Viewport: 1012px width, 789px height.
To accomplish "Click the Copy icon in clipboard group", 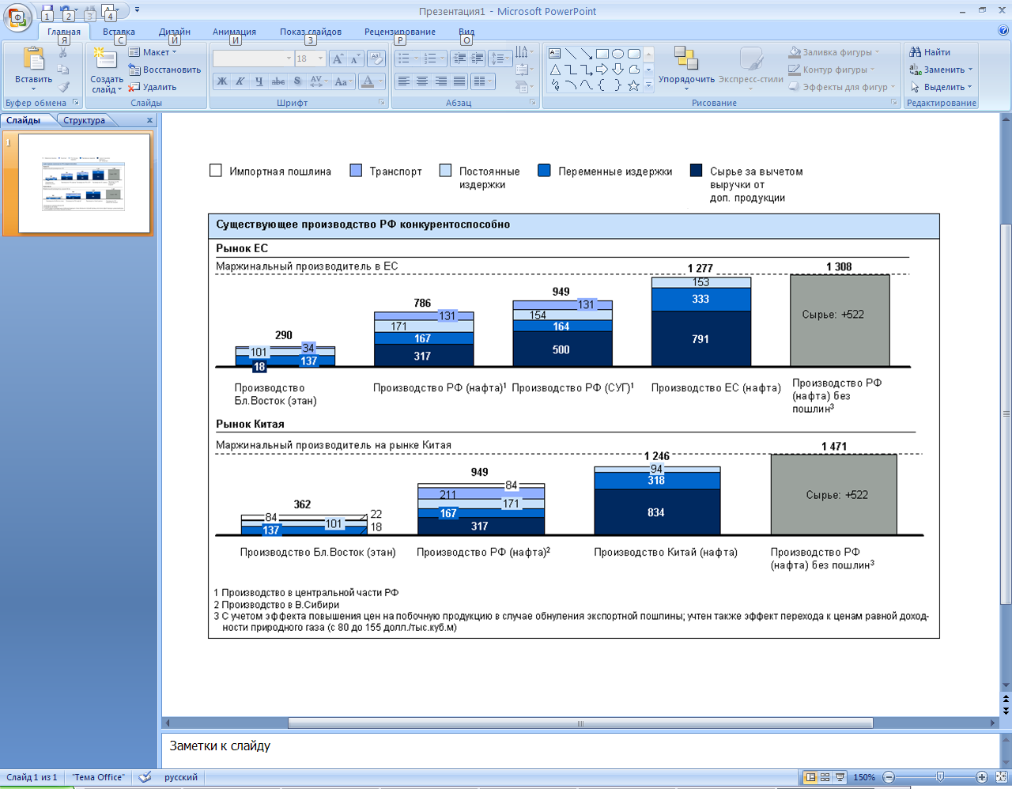I will [63, 70].
